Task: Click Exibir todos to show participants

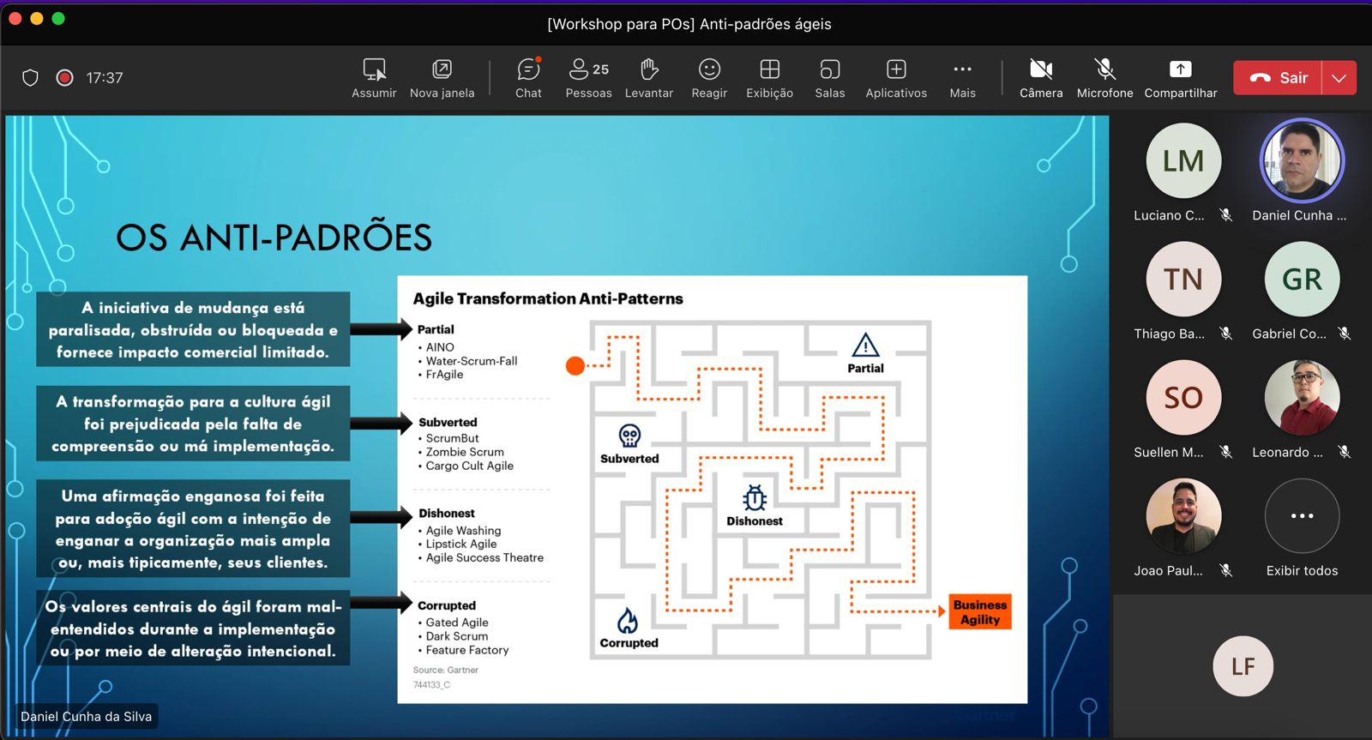Action: tap(1302, 516)
